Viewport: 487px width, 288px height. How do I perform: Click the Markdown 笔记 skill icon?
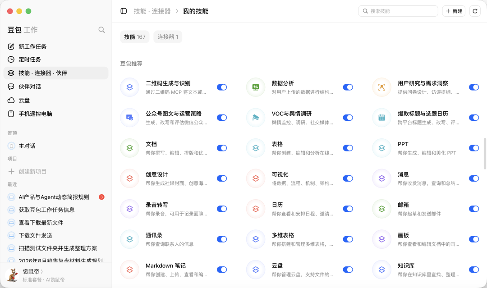pos(129,270)
